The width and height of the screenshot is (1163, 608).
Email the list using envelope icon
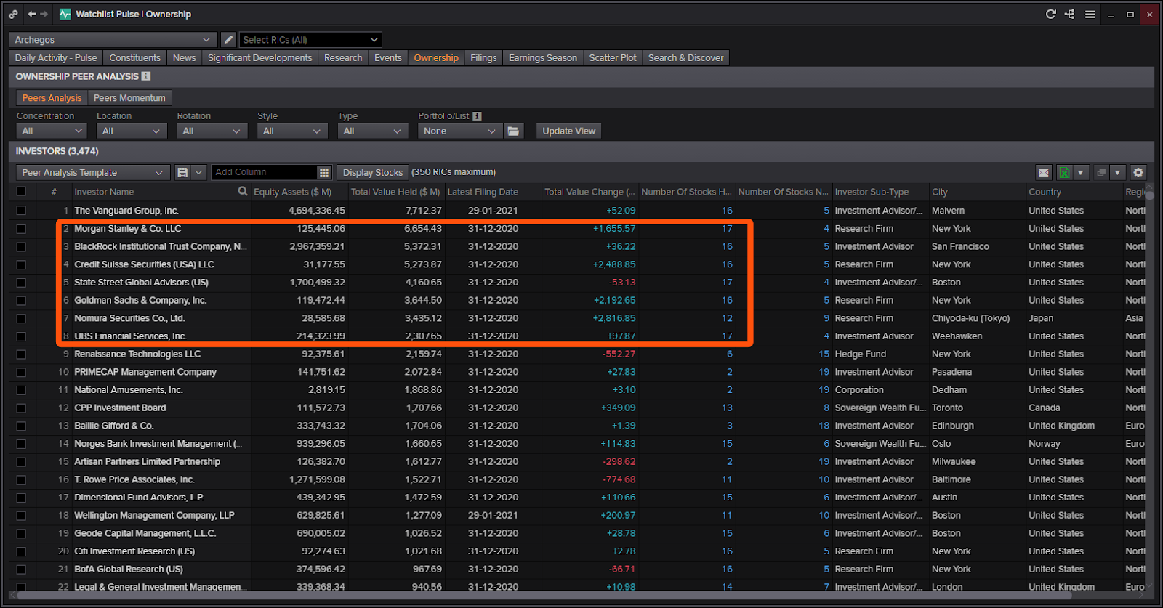click(x=1044, y=172)
